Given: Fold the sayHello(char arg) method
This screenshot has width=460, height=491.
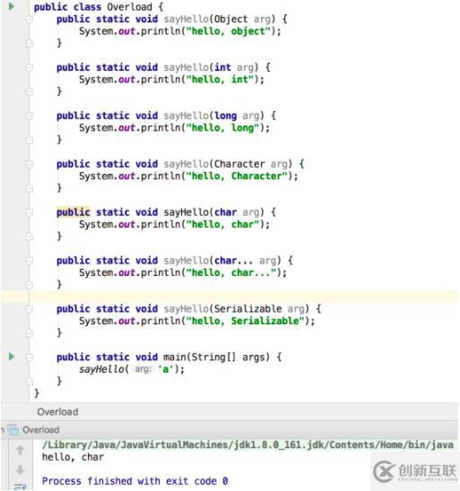Looking at the screenshot, I should click(29, 212).
